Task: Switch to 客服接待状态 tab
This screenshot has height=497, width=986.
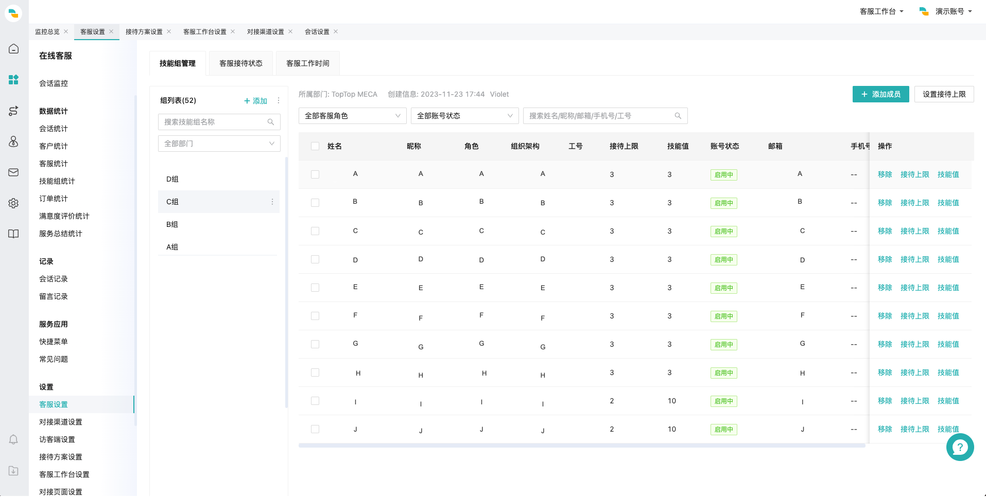Action: [x=241, y=63]
